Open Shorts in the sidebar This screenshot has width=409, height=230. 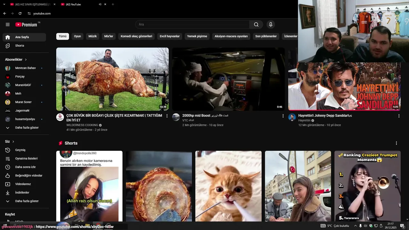tap(24, 46)
